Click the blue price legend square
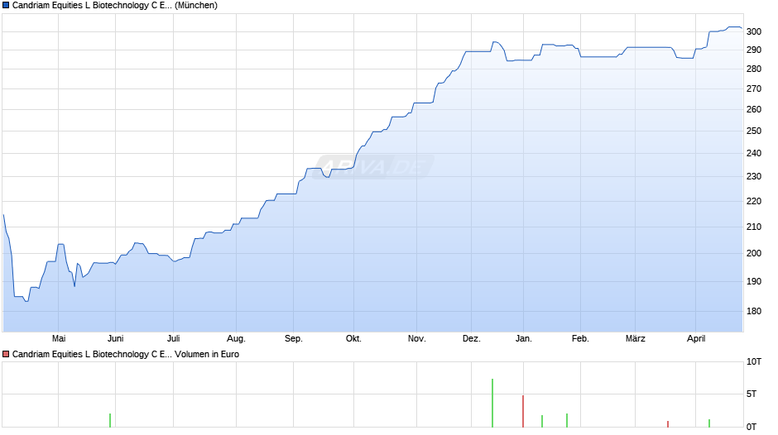 click(x=6, y=6)
